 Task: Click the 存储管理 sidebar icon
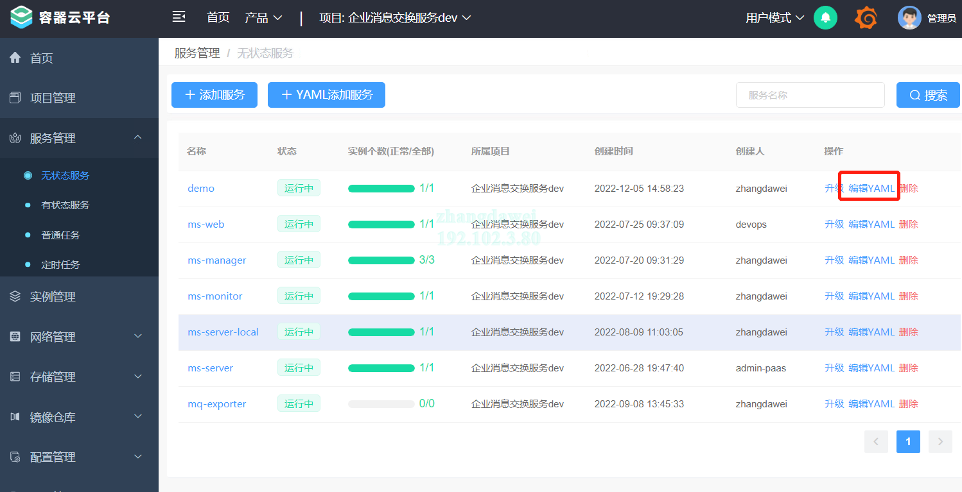click(x=15, y=377)
